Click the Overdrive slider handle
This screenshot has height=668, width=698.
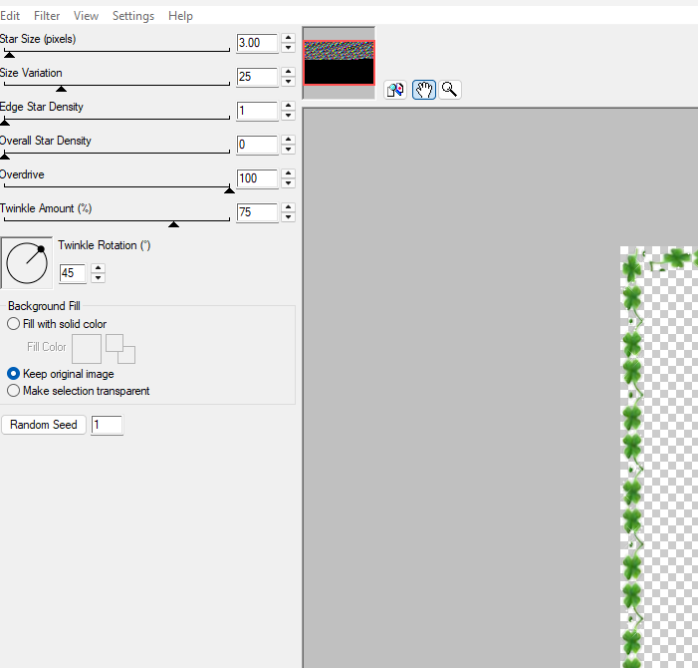click(x=229, y=188)
